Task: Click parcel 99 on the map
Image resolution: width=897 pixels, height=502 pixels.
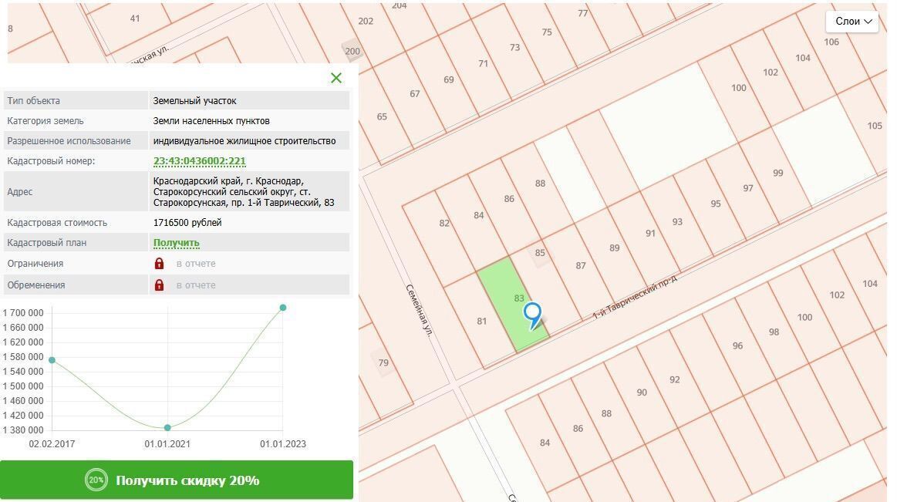Action: pos(778,174)
